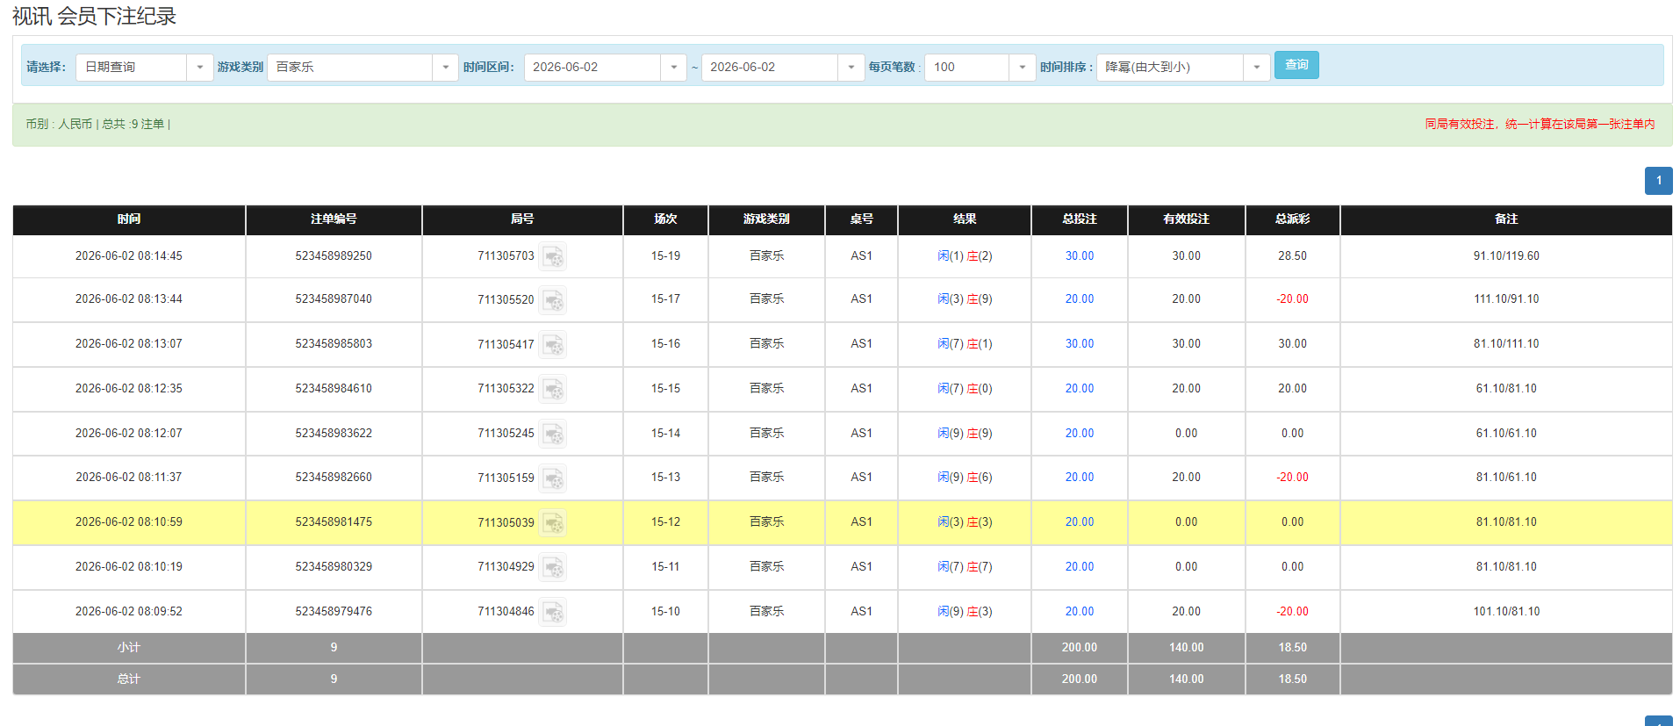The width and height of the screenshot is (1680, 726).
Task: Open game replay icon for round 711305039
Action: [x=552, y=523]
